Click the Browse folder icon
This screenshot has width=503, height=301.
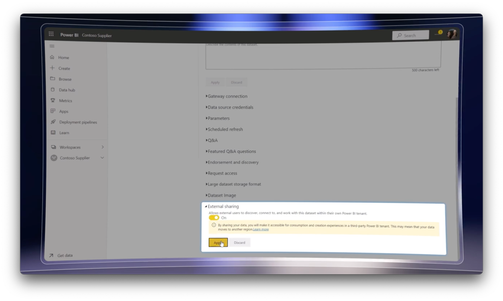52,79
